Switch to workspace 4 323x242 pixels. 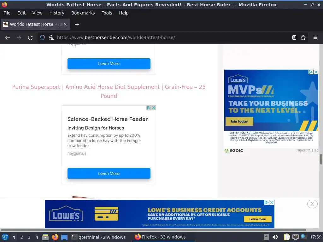(37, 237)
